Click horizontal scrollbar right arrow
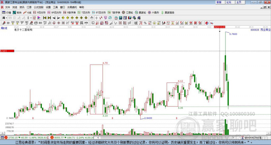This screenshot has width=271, height=145. click(x=233, y=138)
